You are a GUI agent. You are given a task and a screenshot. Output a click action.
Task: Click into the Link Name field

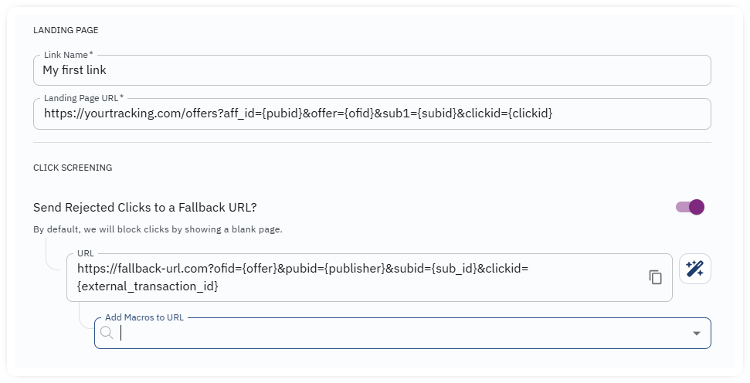[x=372, y=70]
